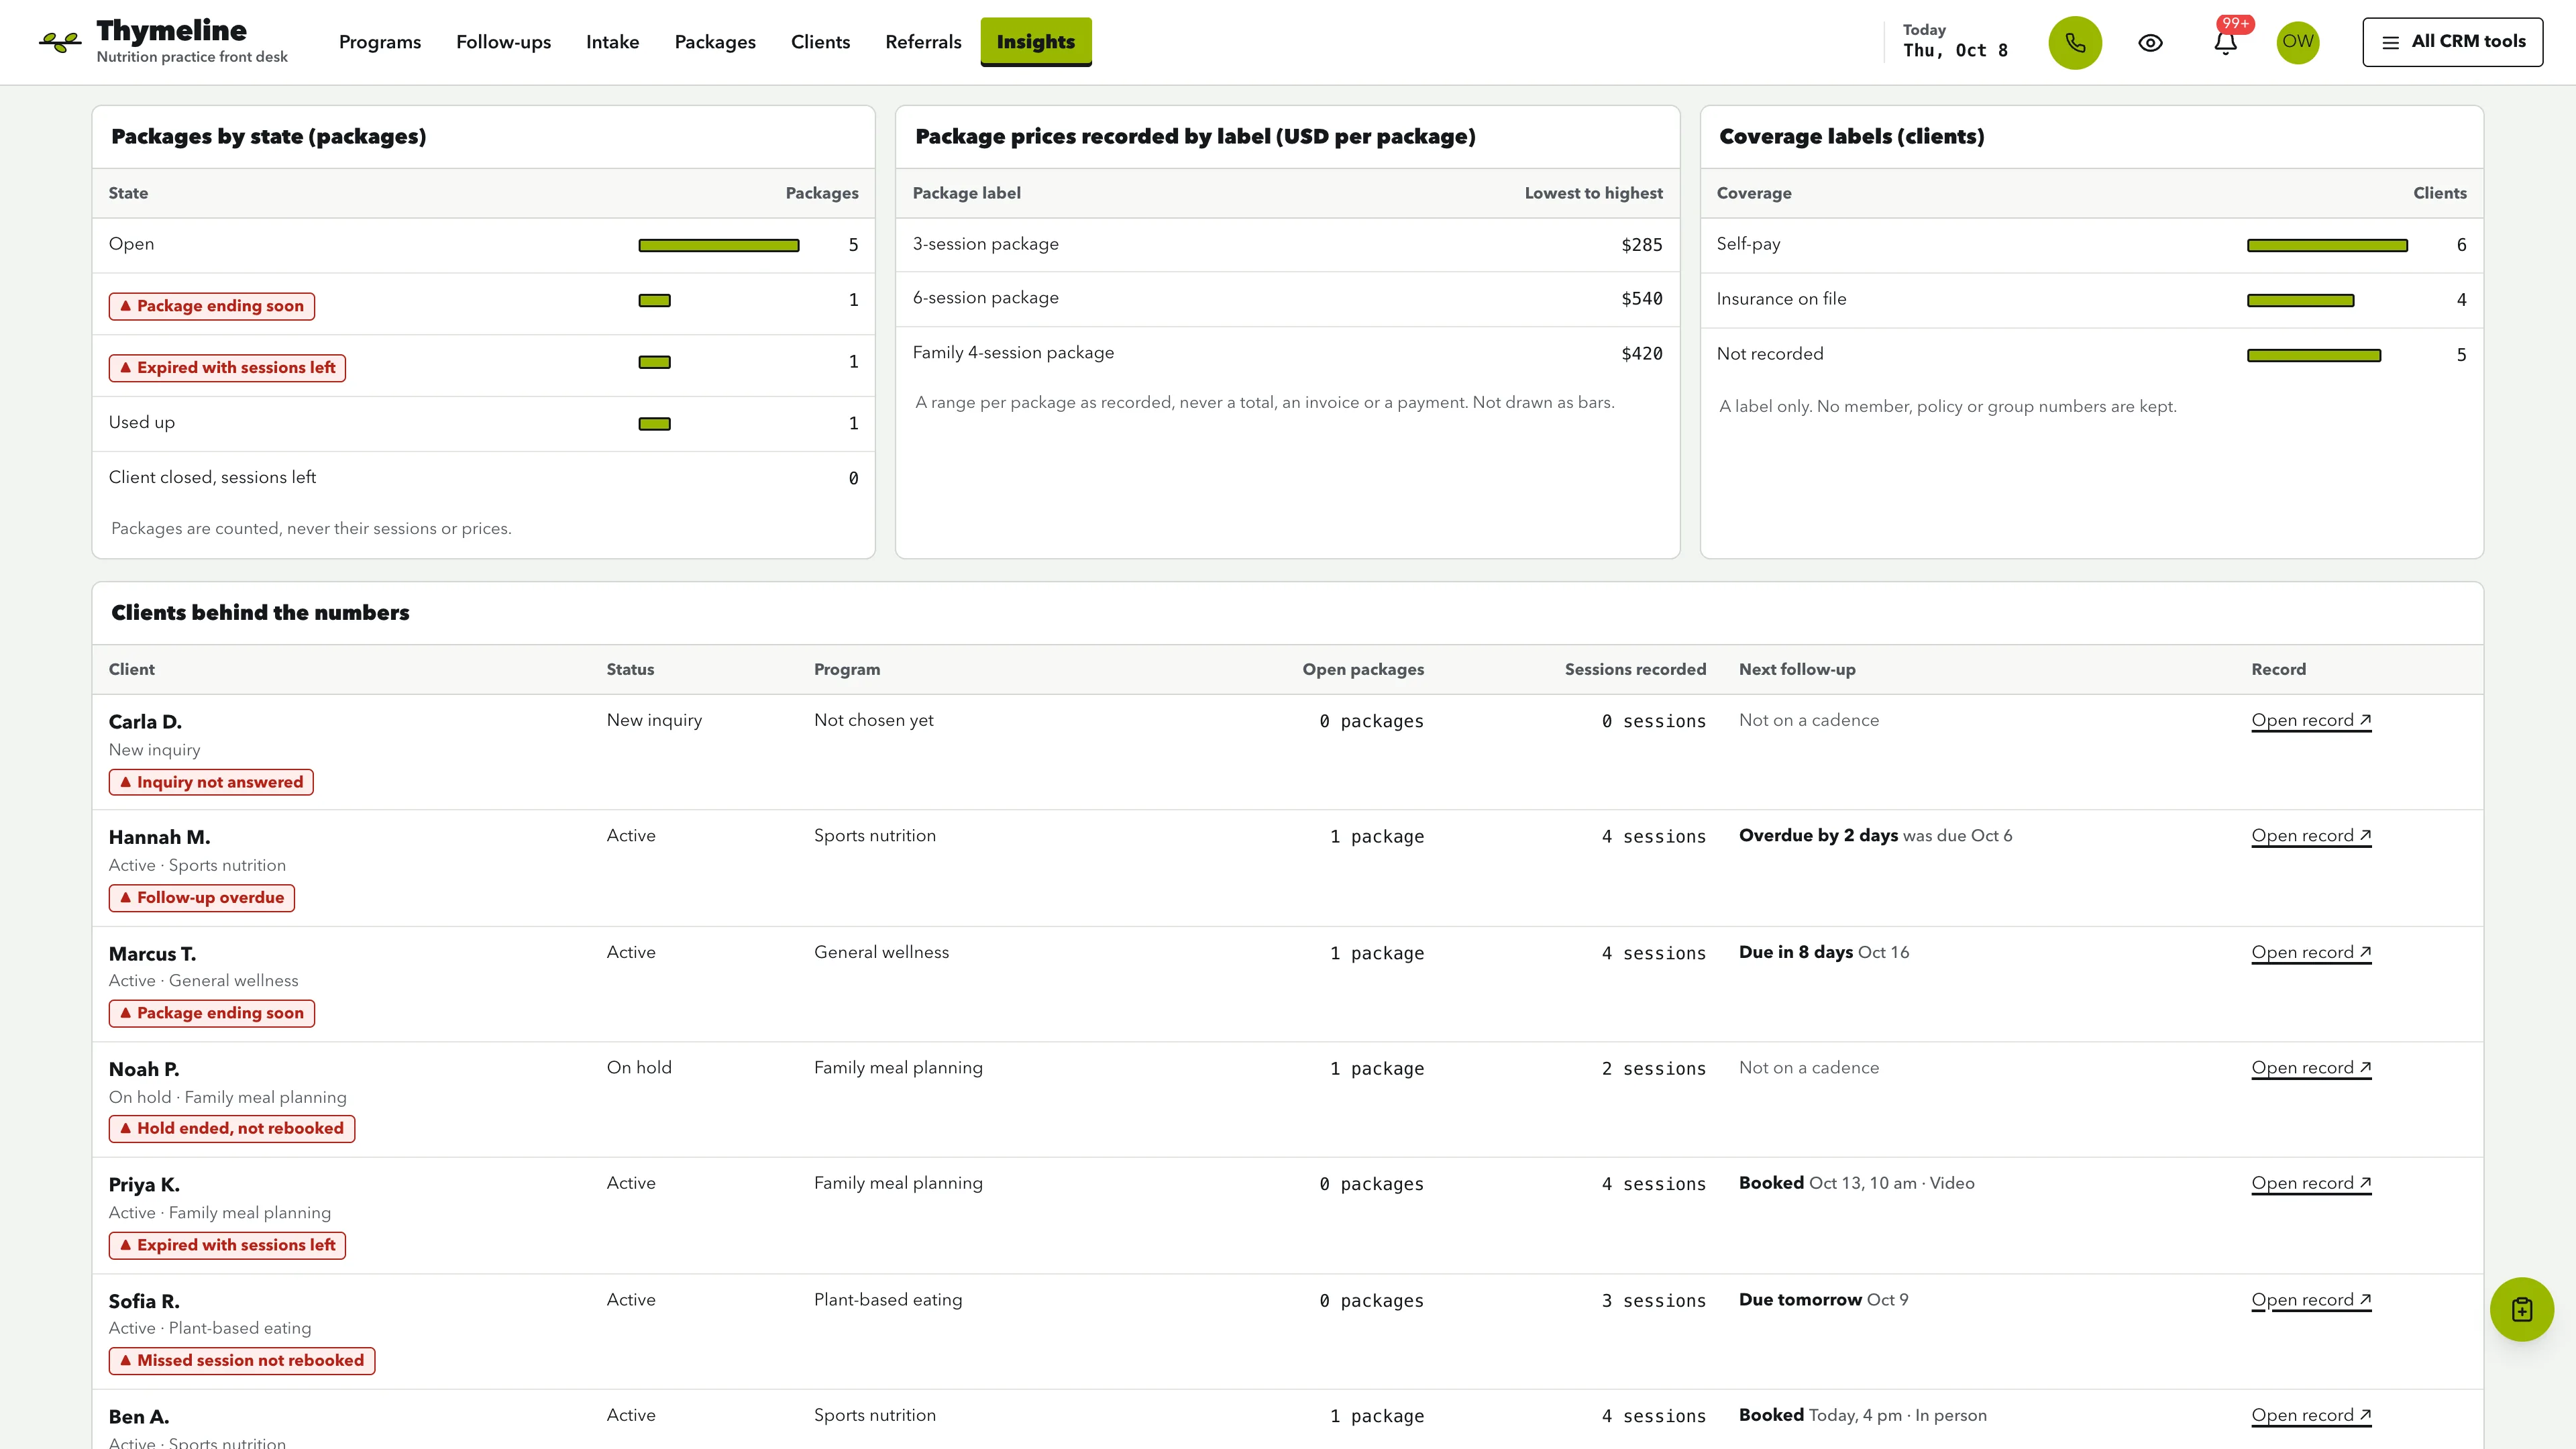
Task: Open notifications bell with 99+ badge
Action: pos(2226,42)
